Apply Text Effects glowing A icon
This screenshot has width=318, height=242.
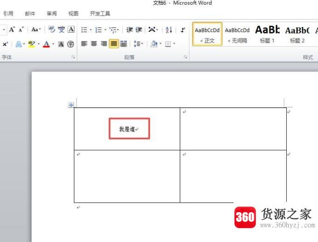tap(19, 44)
